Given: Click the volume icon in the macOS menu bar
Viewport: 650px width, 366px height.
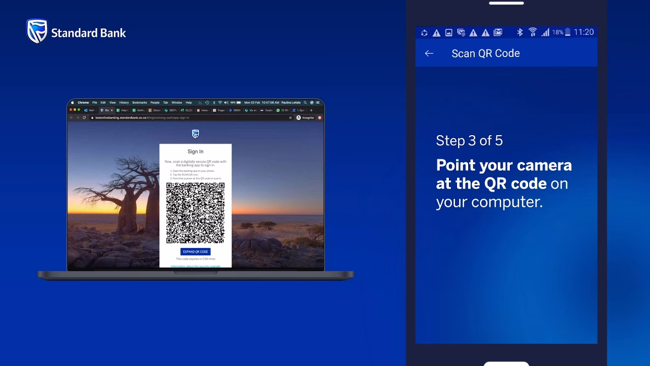Looking at the screenshot, I should tap(226, 103).
